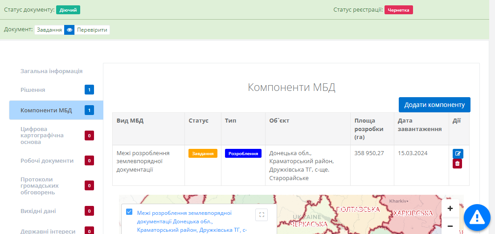Click the Додати компоненту button
Image resolution: width=495 pixels, height=234 pixels.
point(434,105)
